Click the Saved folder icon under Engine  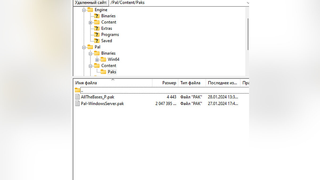point(97,41)
